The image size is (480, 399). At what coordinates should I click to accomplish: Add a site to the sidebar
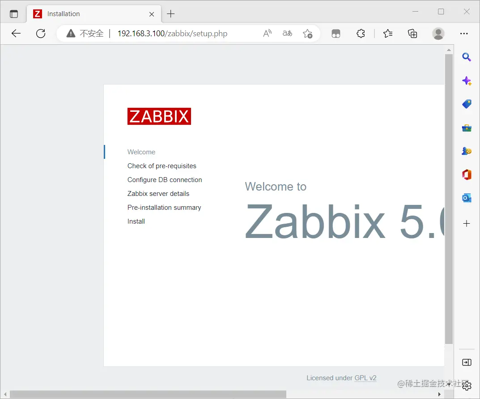coord(466,224)
